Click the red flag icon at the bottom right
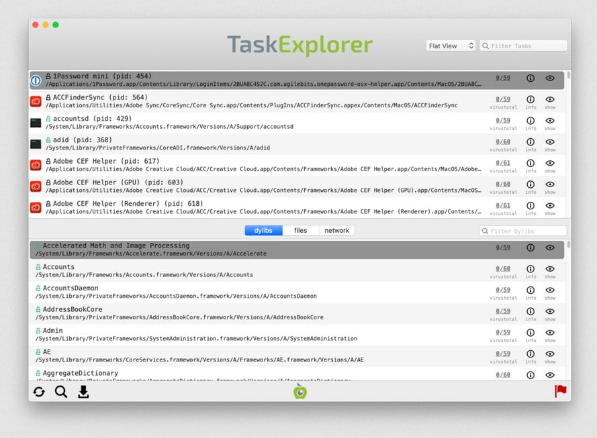The image size is (597, 438). [561, 391]
